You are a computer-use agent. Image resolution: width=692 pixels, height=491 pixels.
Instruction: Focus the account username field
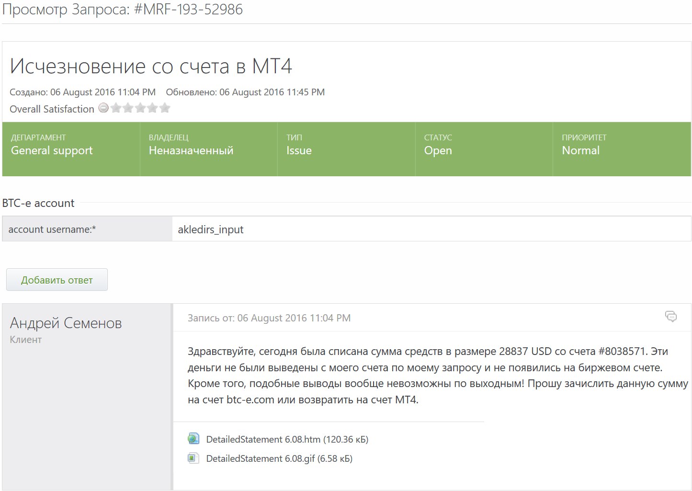click(x=431, y=229)
